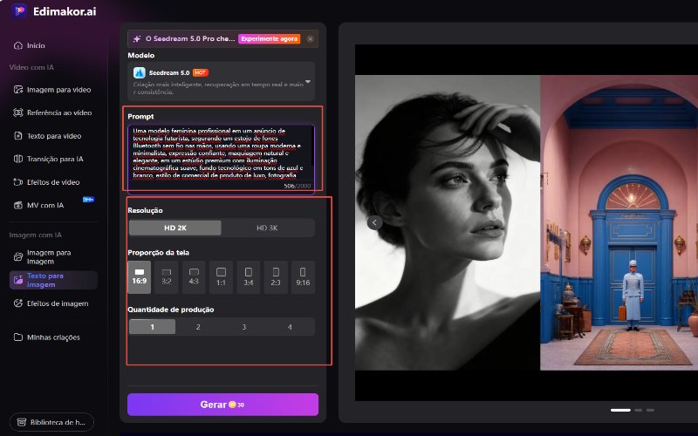Choose 3:4 aspect ratio

click(x=249, y=277)
